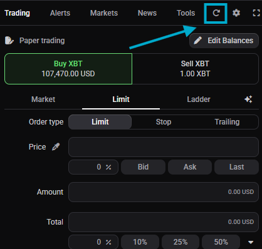Image resolution: width=262 pixels, height=249 pixels.
Task: Click the Paper trading label
Action: point(42,41)
